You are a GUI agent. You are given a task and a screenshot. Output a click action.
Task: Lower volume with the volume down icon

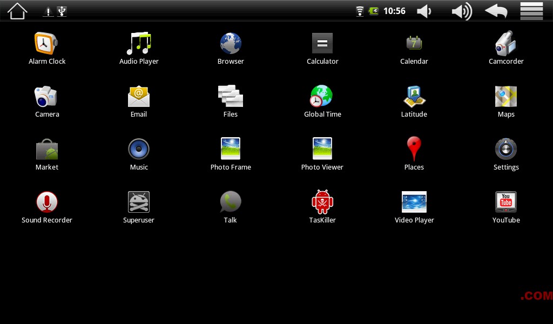point(424,11)
